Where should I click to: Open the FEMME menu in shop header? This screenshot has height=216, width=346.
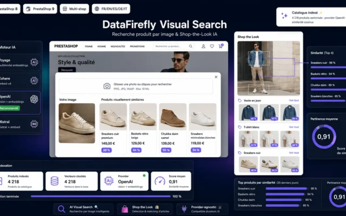[89, 46]
